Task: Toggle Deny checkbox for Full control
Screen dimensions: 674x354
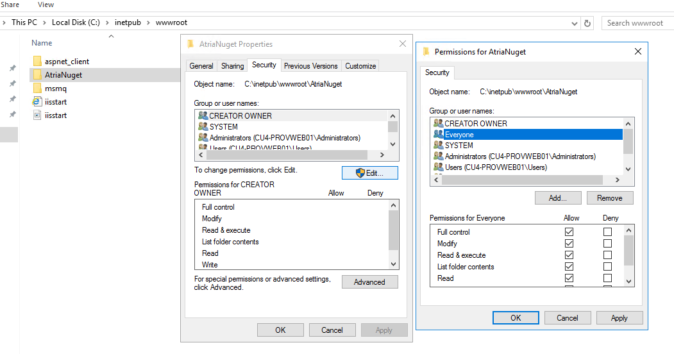Action: (x=607, y=232)
